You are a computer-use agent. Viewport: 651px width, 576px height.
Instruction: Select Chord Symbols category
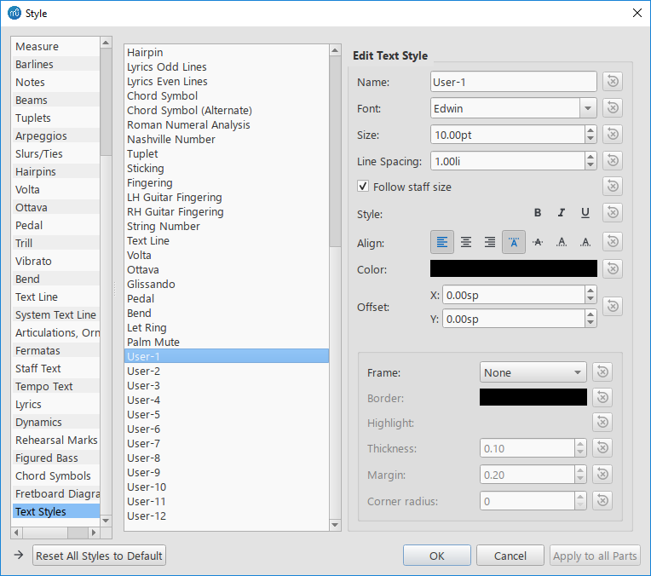56,475
